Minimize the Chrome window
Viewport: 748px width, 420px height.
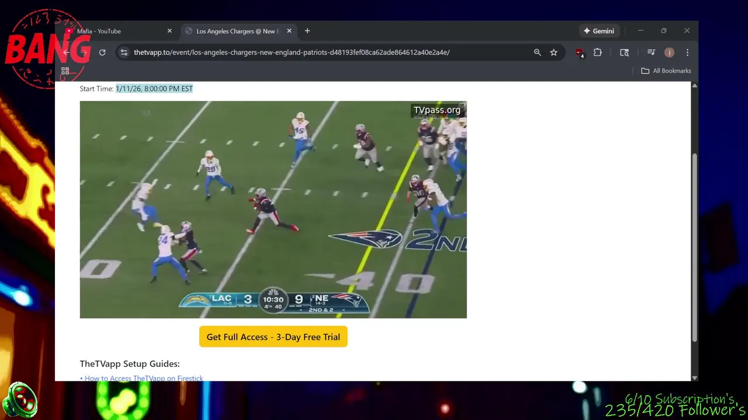[x=640, y=31]
